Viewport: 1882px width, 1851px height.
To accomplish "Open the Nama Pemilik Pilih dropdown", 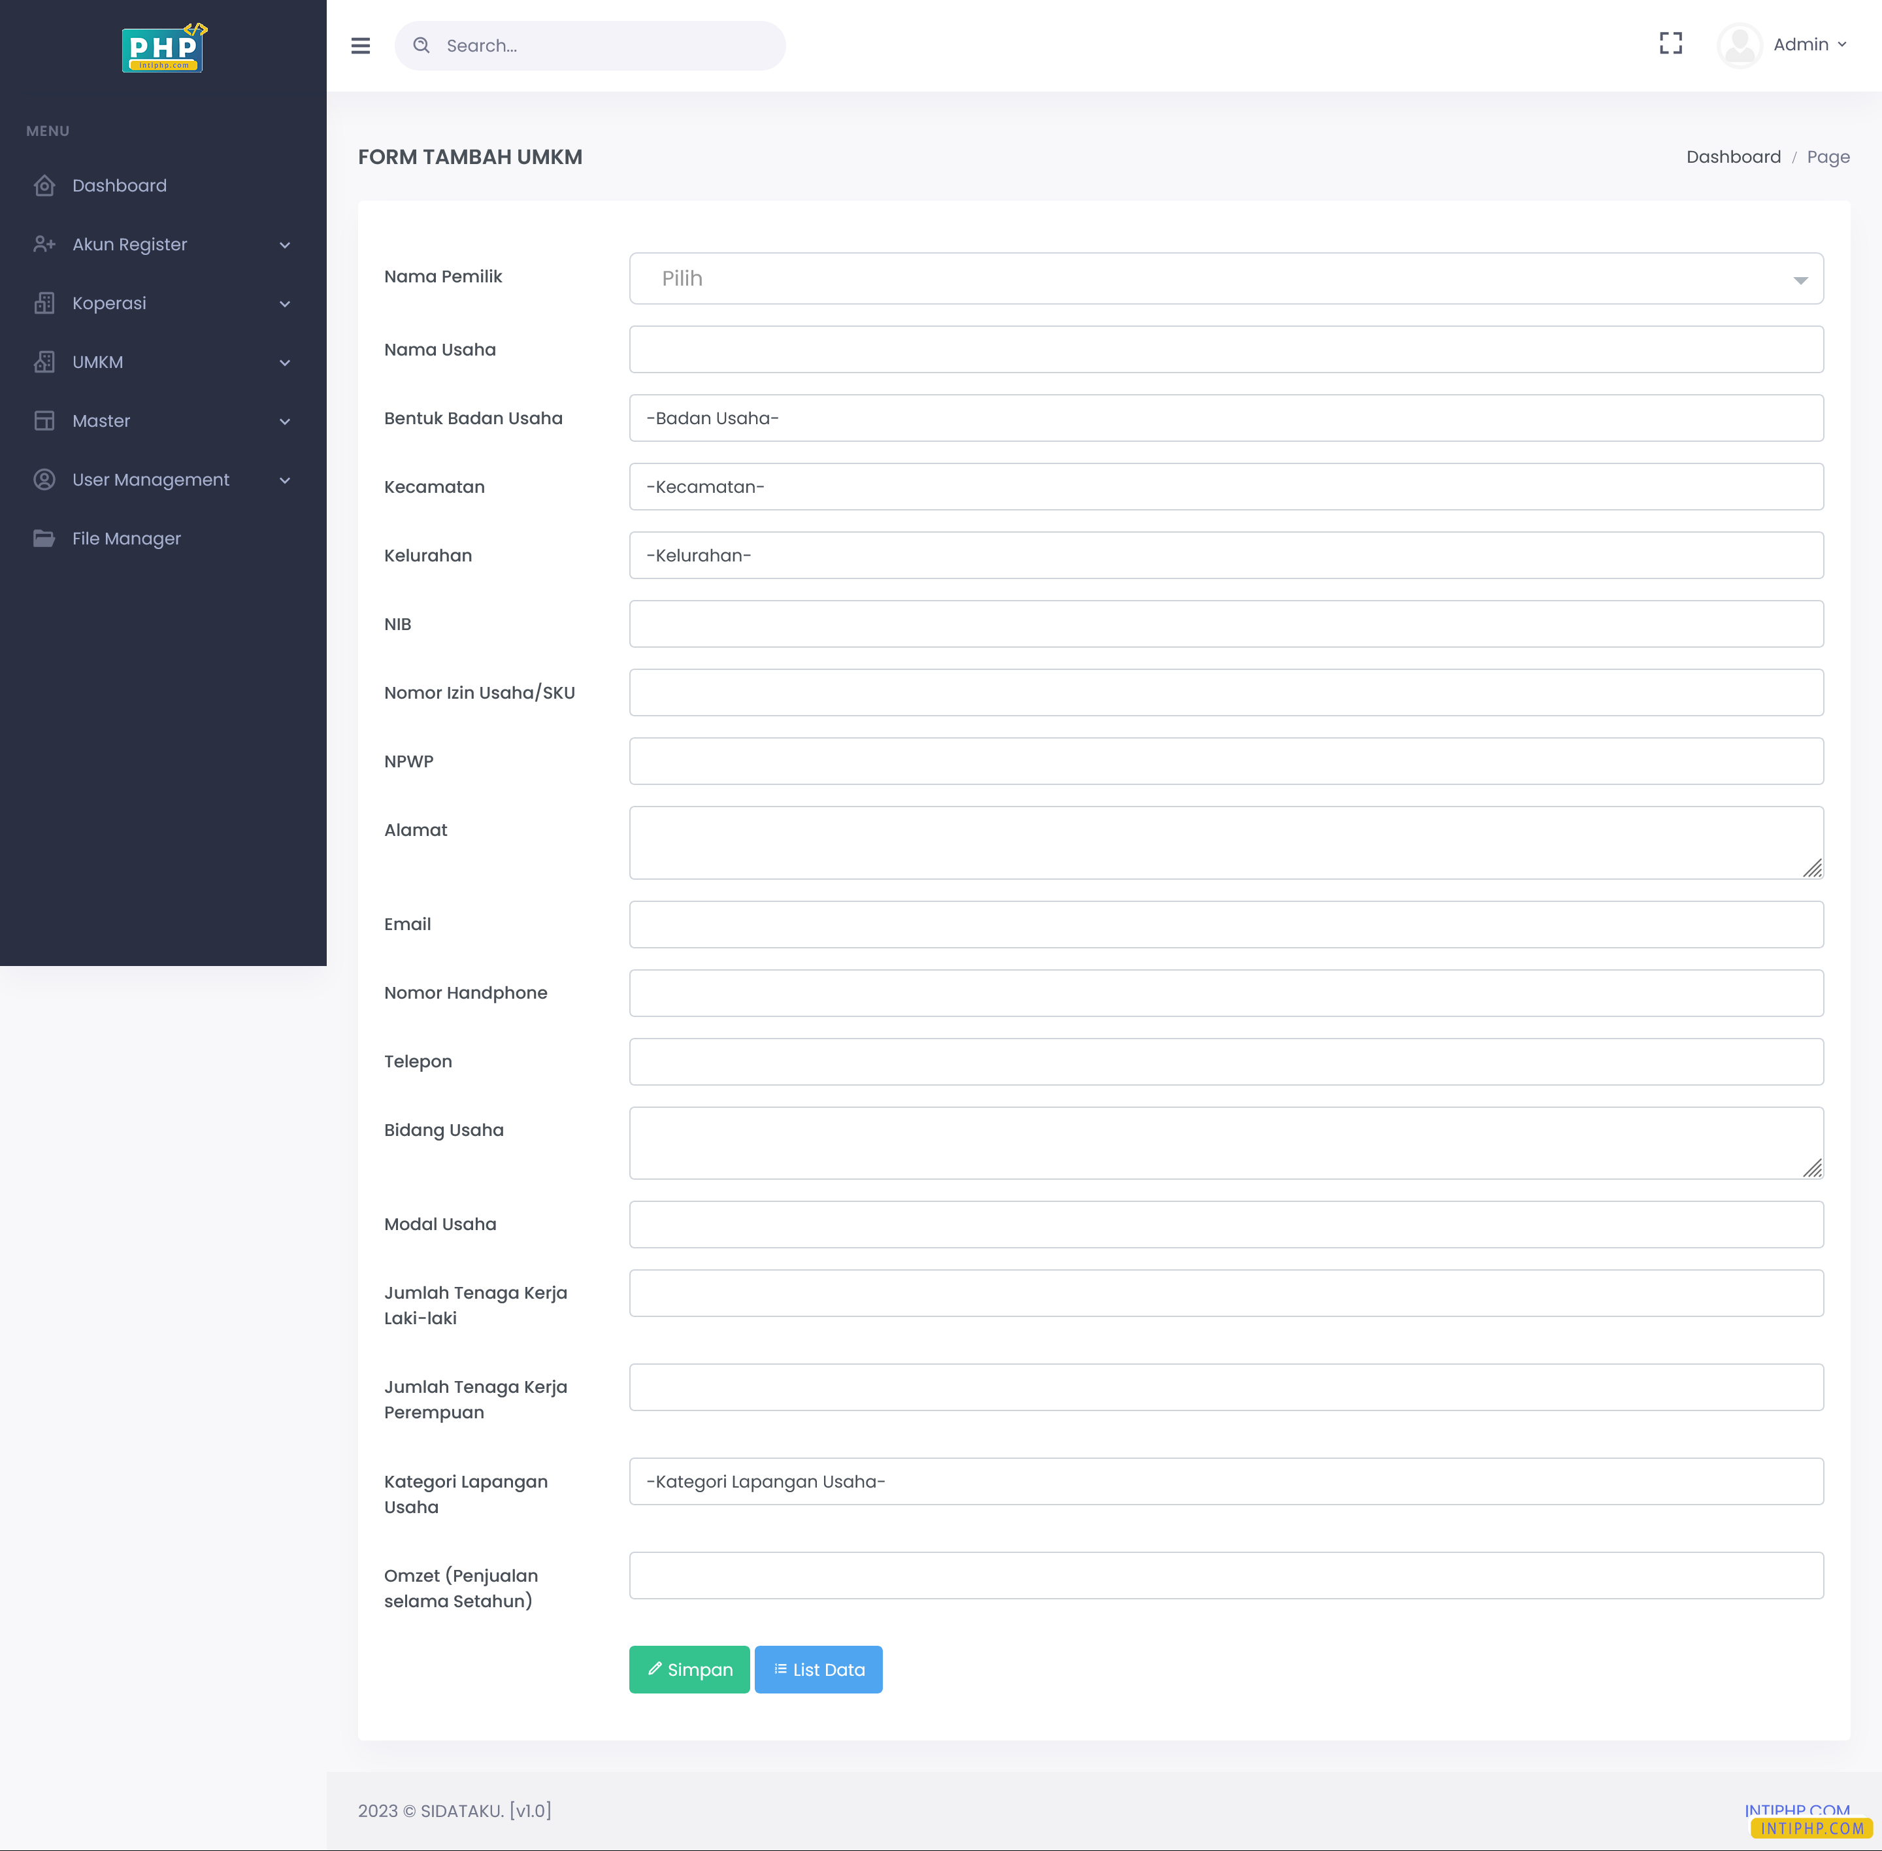I will click(x=1225, y=278).
